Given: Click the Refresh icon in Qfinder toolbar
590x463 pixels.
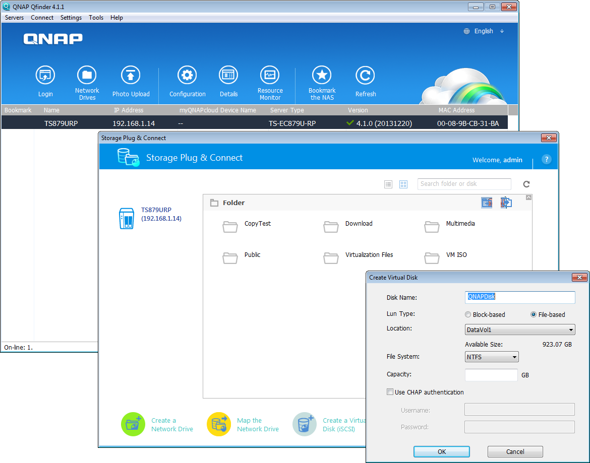Looking at the screenshot, I should [366, 75].
